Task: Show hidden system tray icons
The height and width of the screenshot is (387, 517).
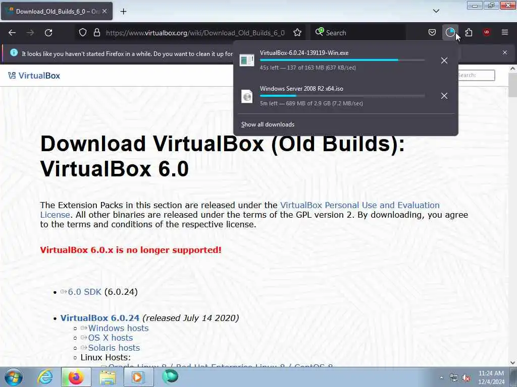Action: (x=441, y=378)
